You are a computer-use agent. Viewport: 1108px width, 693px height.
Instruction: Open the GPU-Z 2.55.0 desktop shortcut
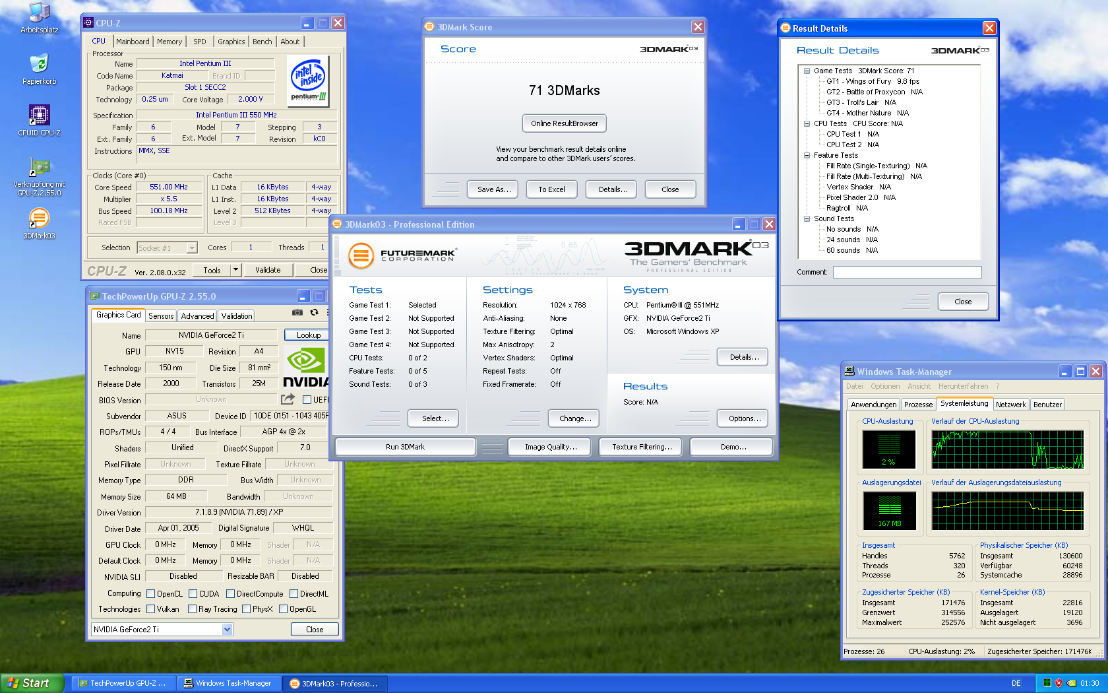[39, 177]
